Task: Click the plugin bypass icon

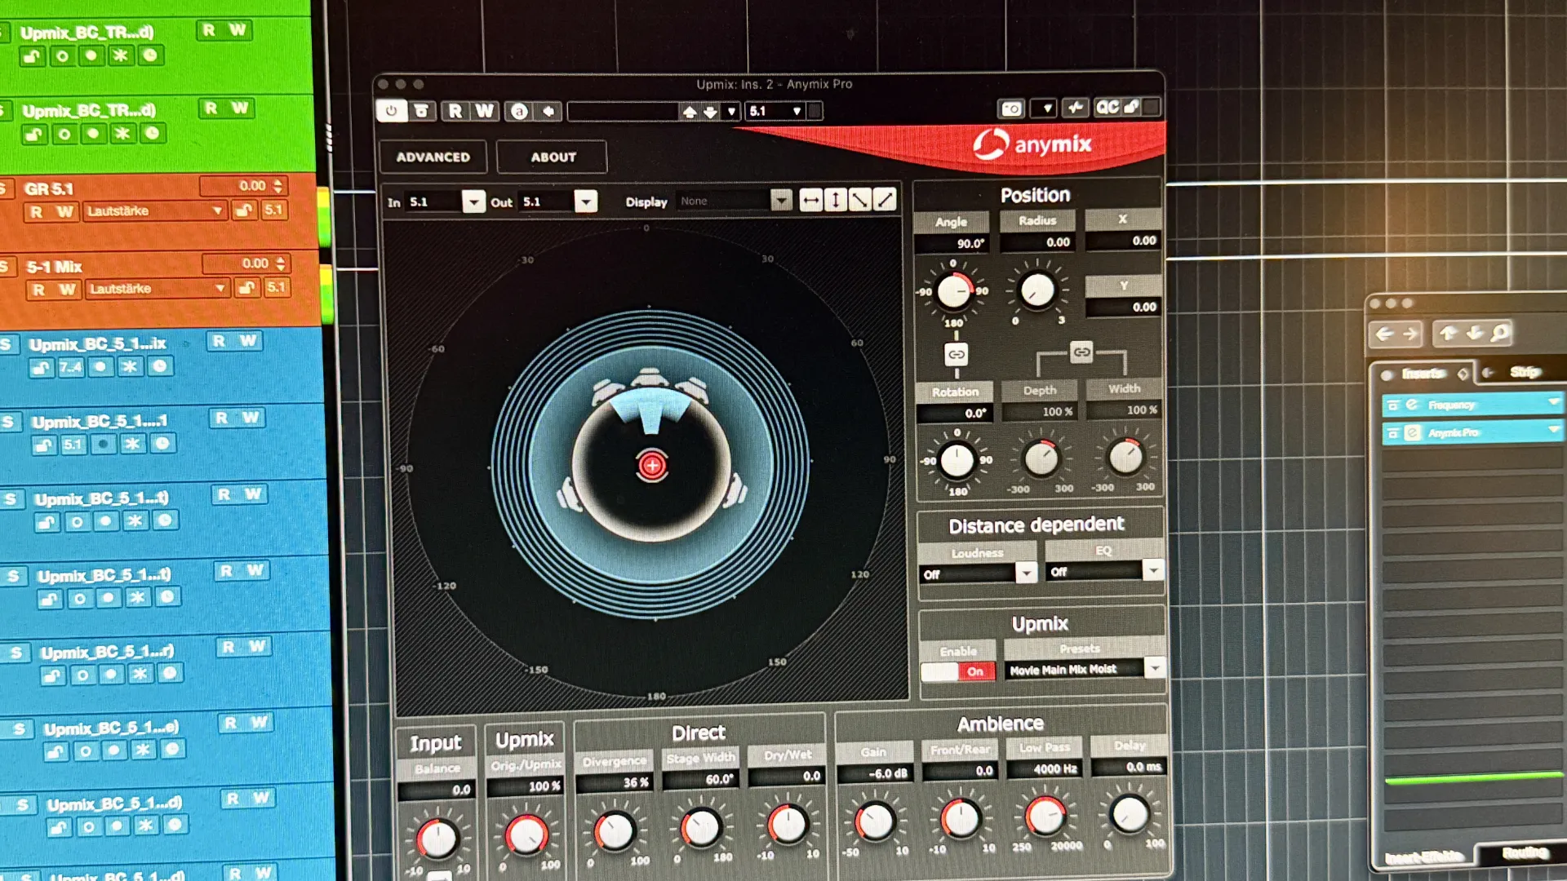Action: point(422,111)
